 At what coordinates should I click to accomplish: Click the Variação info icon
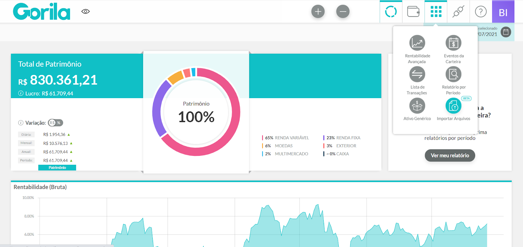21,123
